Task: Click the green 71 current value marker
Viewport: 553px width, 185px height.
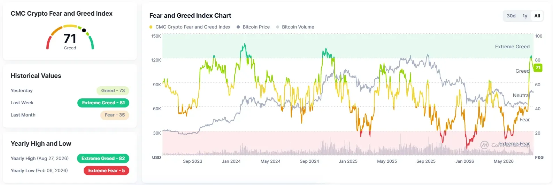Action: click(x=538, y=67)
